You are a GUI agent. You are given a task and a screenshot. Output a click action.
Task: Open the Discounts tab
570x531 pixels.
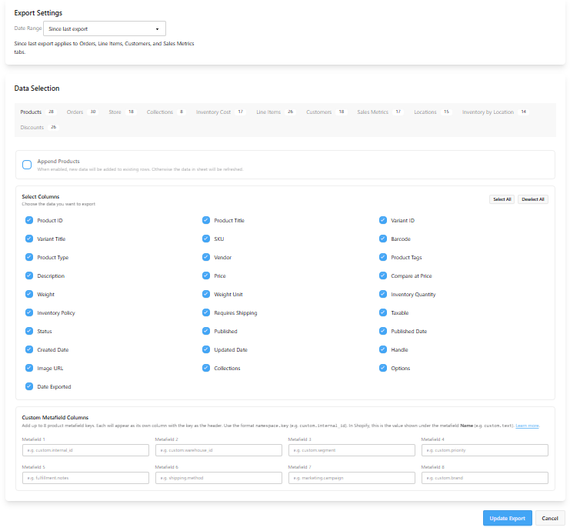click(38, 127)
